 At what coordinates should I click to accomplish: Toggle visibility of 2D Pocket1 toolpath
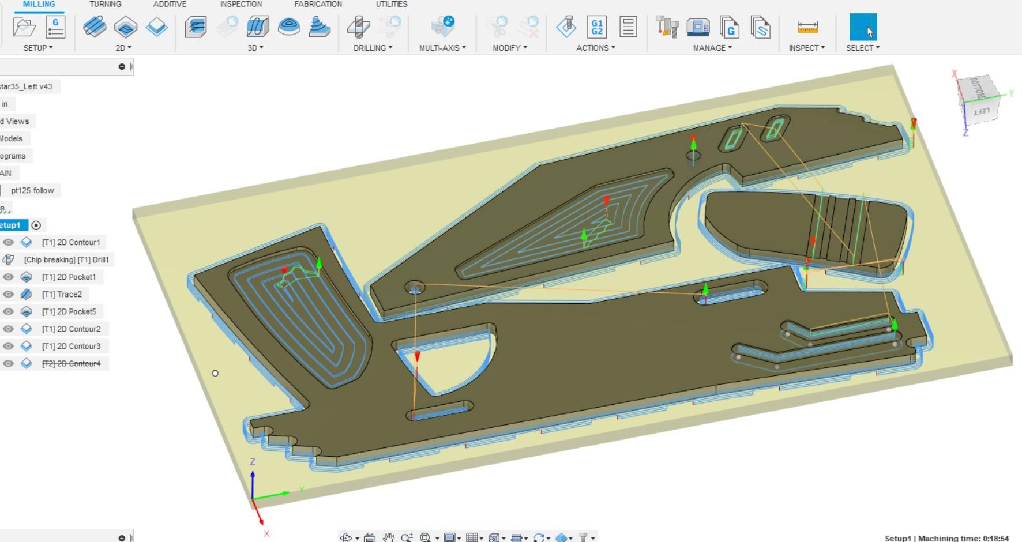point(8,277)
